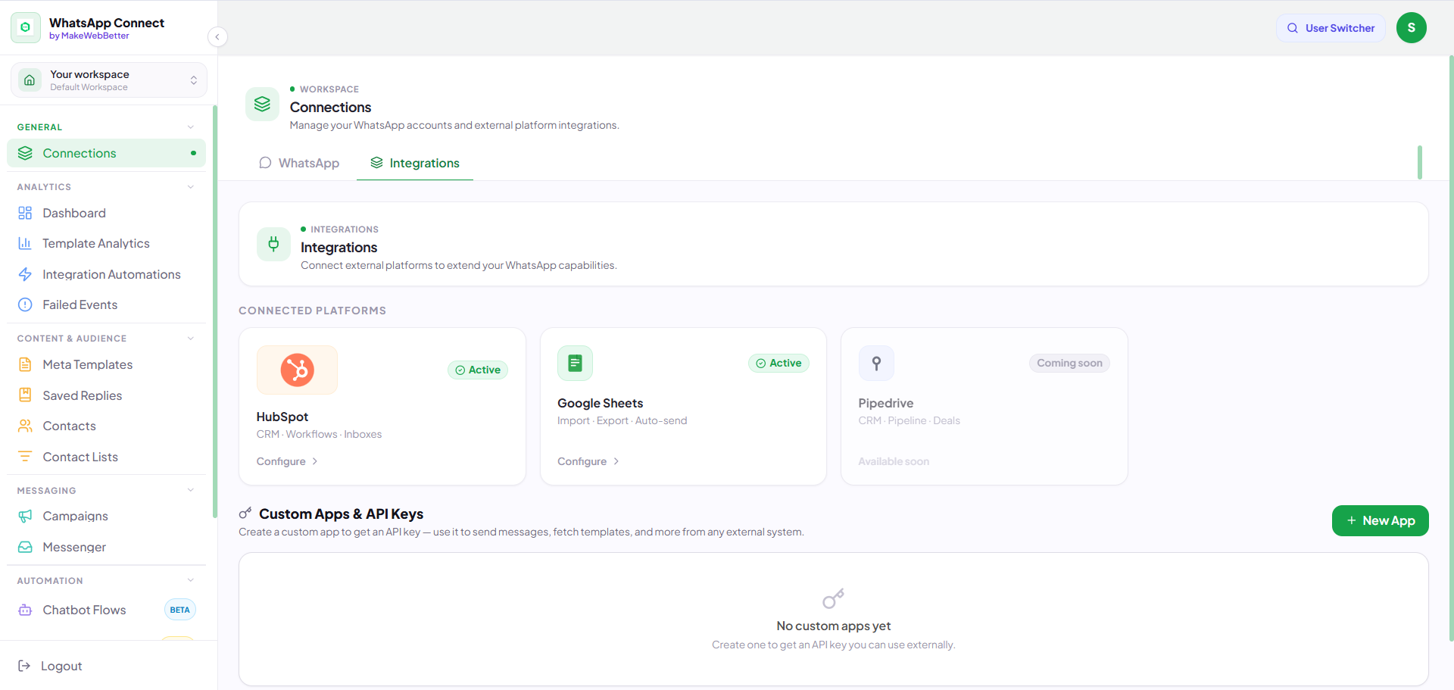
Task: Open Integration Automations
Action: 106,274
